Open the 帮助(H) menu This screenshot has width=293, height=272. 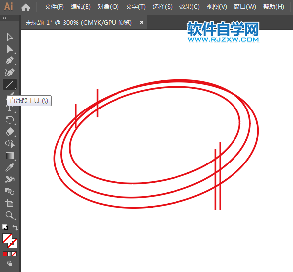pos(274,7)
